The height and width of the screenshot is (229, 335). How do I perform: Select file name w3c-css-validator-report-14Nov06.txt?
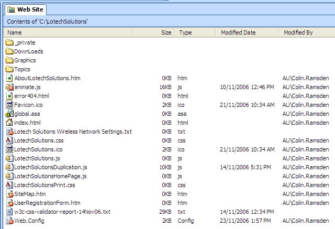click(62, 212)
